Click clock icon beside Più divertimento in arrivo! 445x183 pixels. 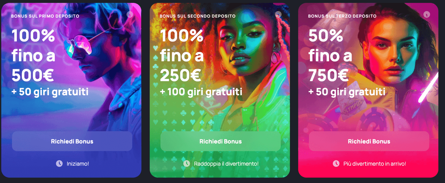click(336, 164)
